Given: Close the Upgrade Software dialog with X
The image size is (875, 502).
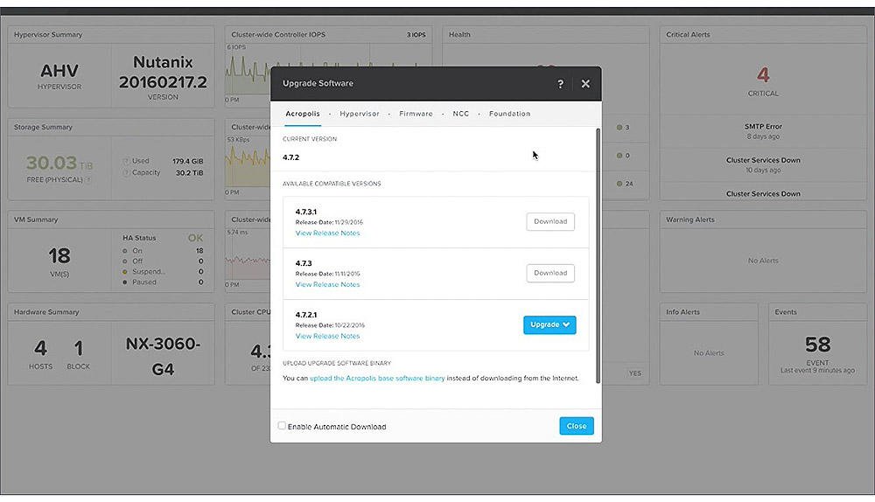Looking at the screenshot, I should 585,84.
